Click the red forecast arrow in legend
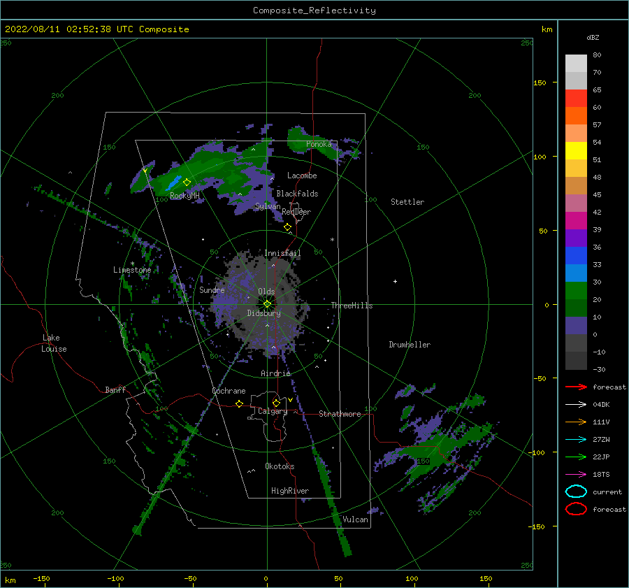The height and width of the screenshot is (588, 629). (x=576, y=387)
